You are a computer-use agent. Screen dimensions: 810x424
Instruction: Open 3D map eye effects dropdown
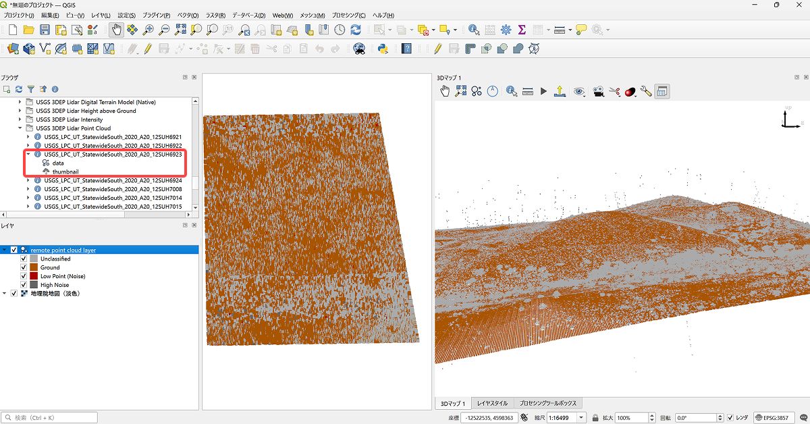coord(580,91)
